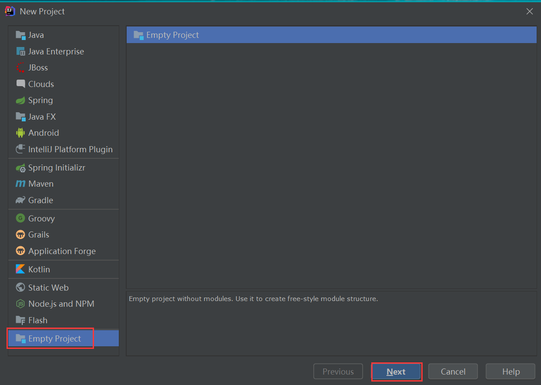
Task: Click the disabled Previous button
Action: pyautogui.click(x=338, y=372)
